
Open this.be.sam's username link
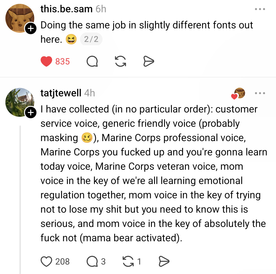pos(66,9)
